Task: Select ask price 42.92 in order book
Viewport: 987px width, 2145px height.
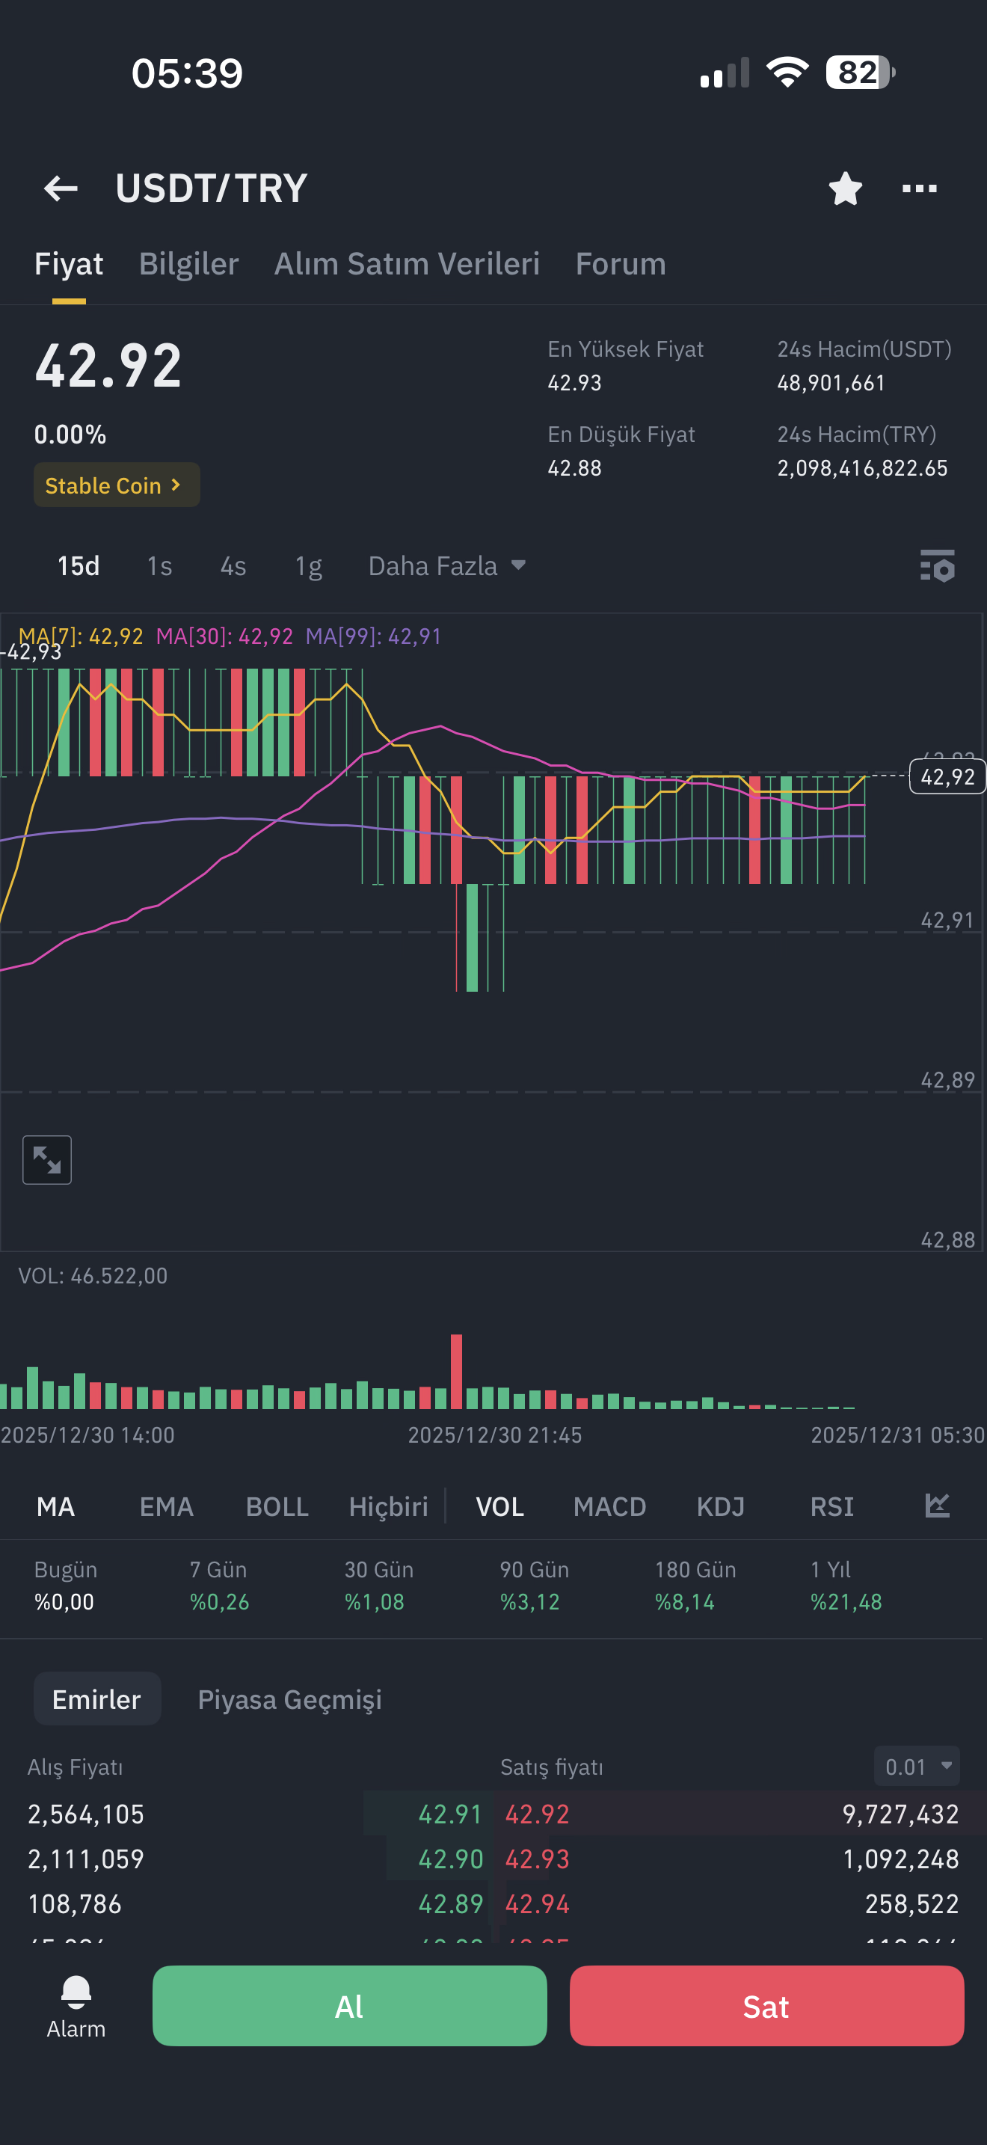Action: pos(538,1814)
